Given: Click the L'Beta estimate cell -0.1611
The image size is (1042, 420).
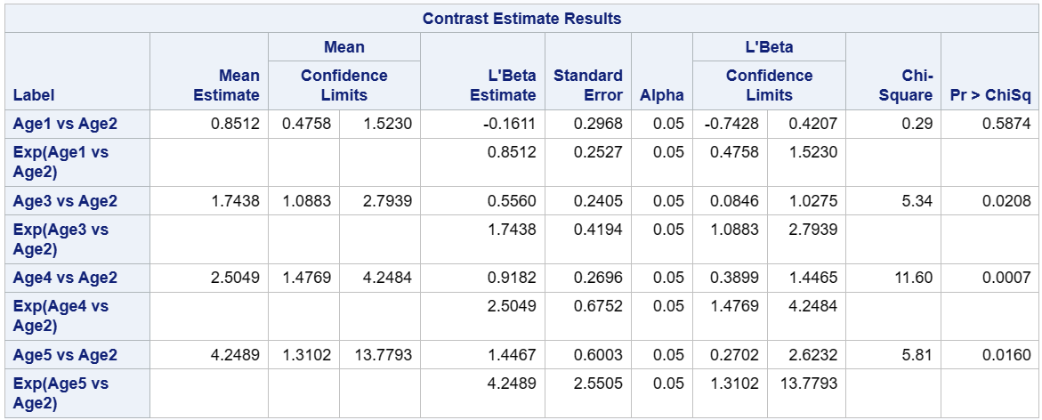Looking at the screenshot, I should click(512, 124).
